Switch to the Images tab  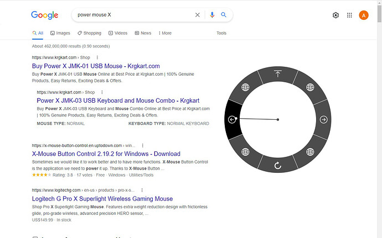click(60, 33)
